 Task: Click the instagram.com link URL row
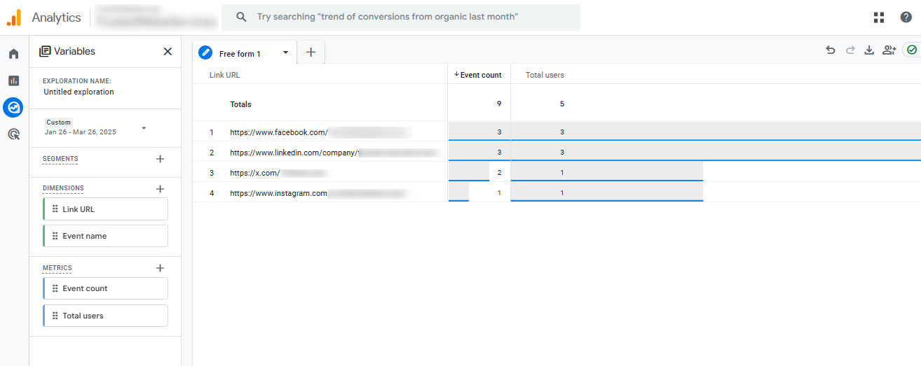point(320,192)
